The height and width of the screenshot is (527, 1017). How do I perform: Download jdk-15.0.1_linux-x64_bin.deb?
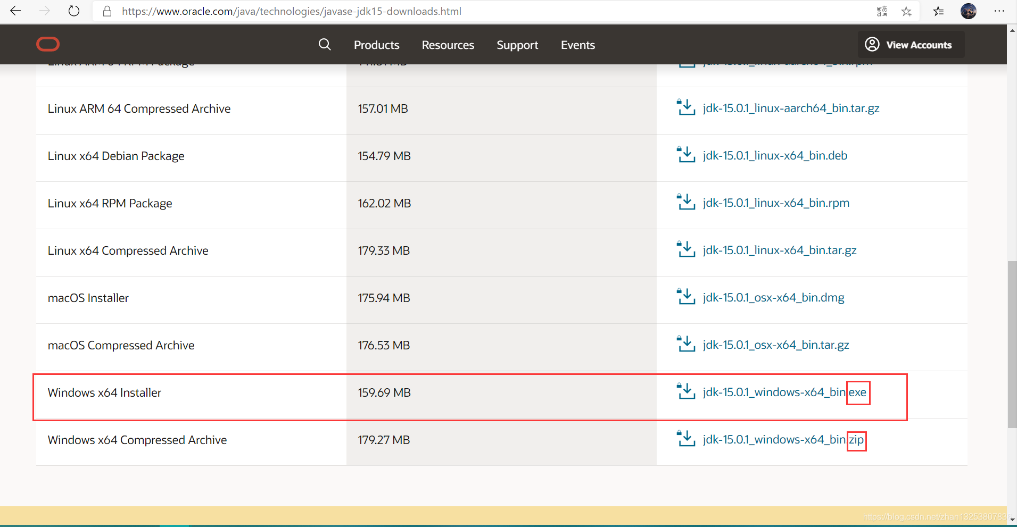(x=775, y=156)
